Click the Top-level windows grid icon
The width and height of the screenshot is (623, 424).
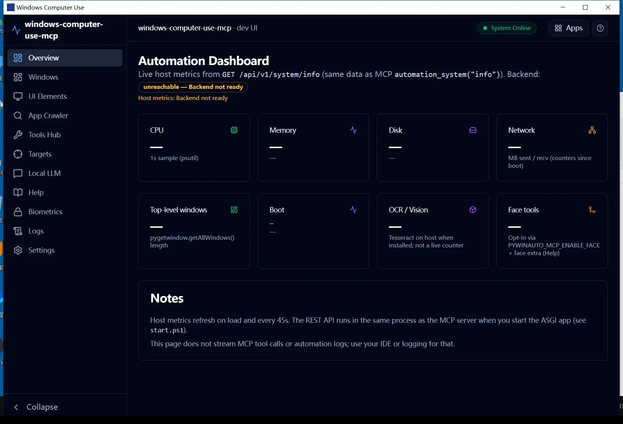click(234, 210)
